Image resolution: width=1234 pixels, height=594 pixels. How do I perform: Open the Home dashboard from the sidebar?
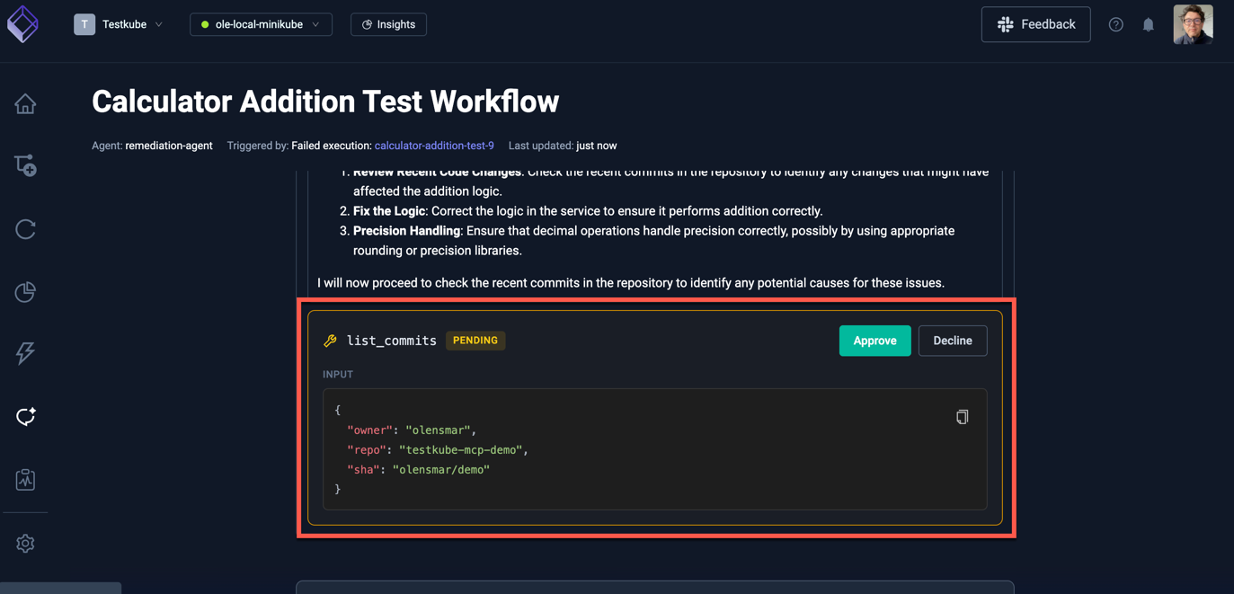(x=24, y=103)
